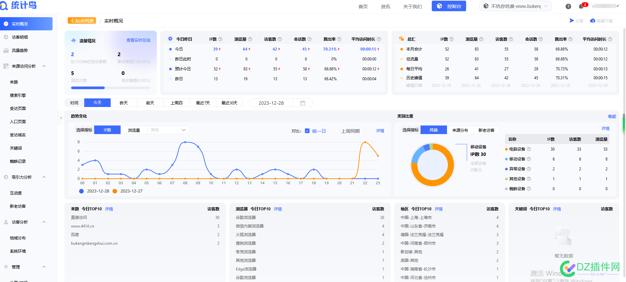Select the 最近7天 time tab

[x=203, y=103]
